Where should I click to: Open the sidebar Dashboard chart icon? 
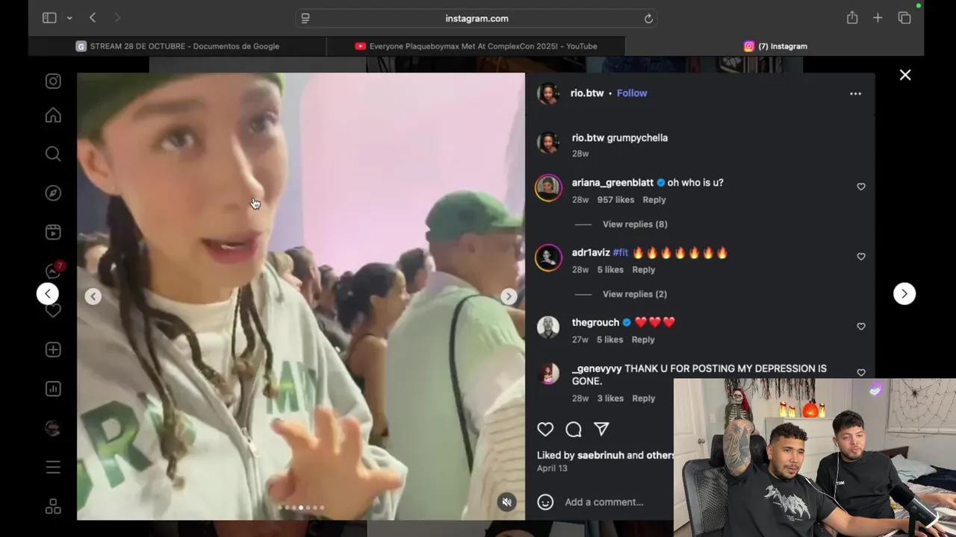[x=53, y=389]
